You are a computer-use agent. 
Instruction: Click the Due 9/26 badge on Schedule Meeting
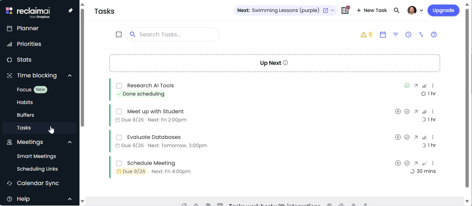[x=131, y=172]
